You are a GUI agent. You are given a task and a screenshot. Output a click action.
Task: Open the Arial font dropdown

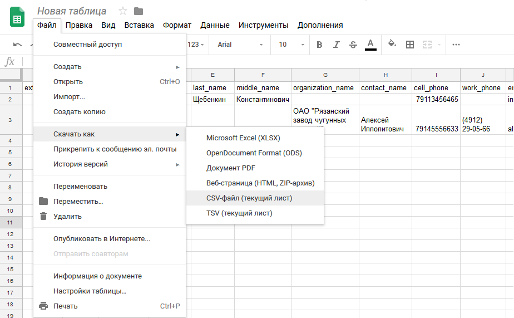(240, 45)
